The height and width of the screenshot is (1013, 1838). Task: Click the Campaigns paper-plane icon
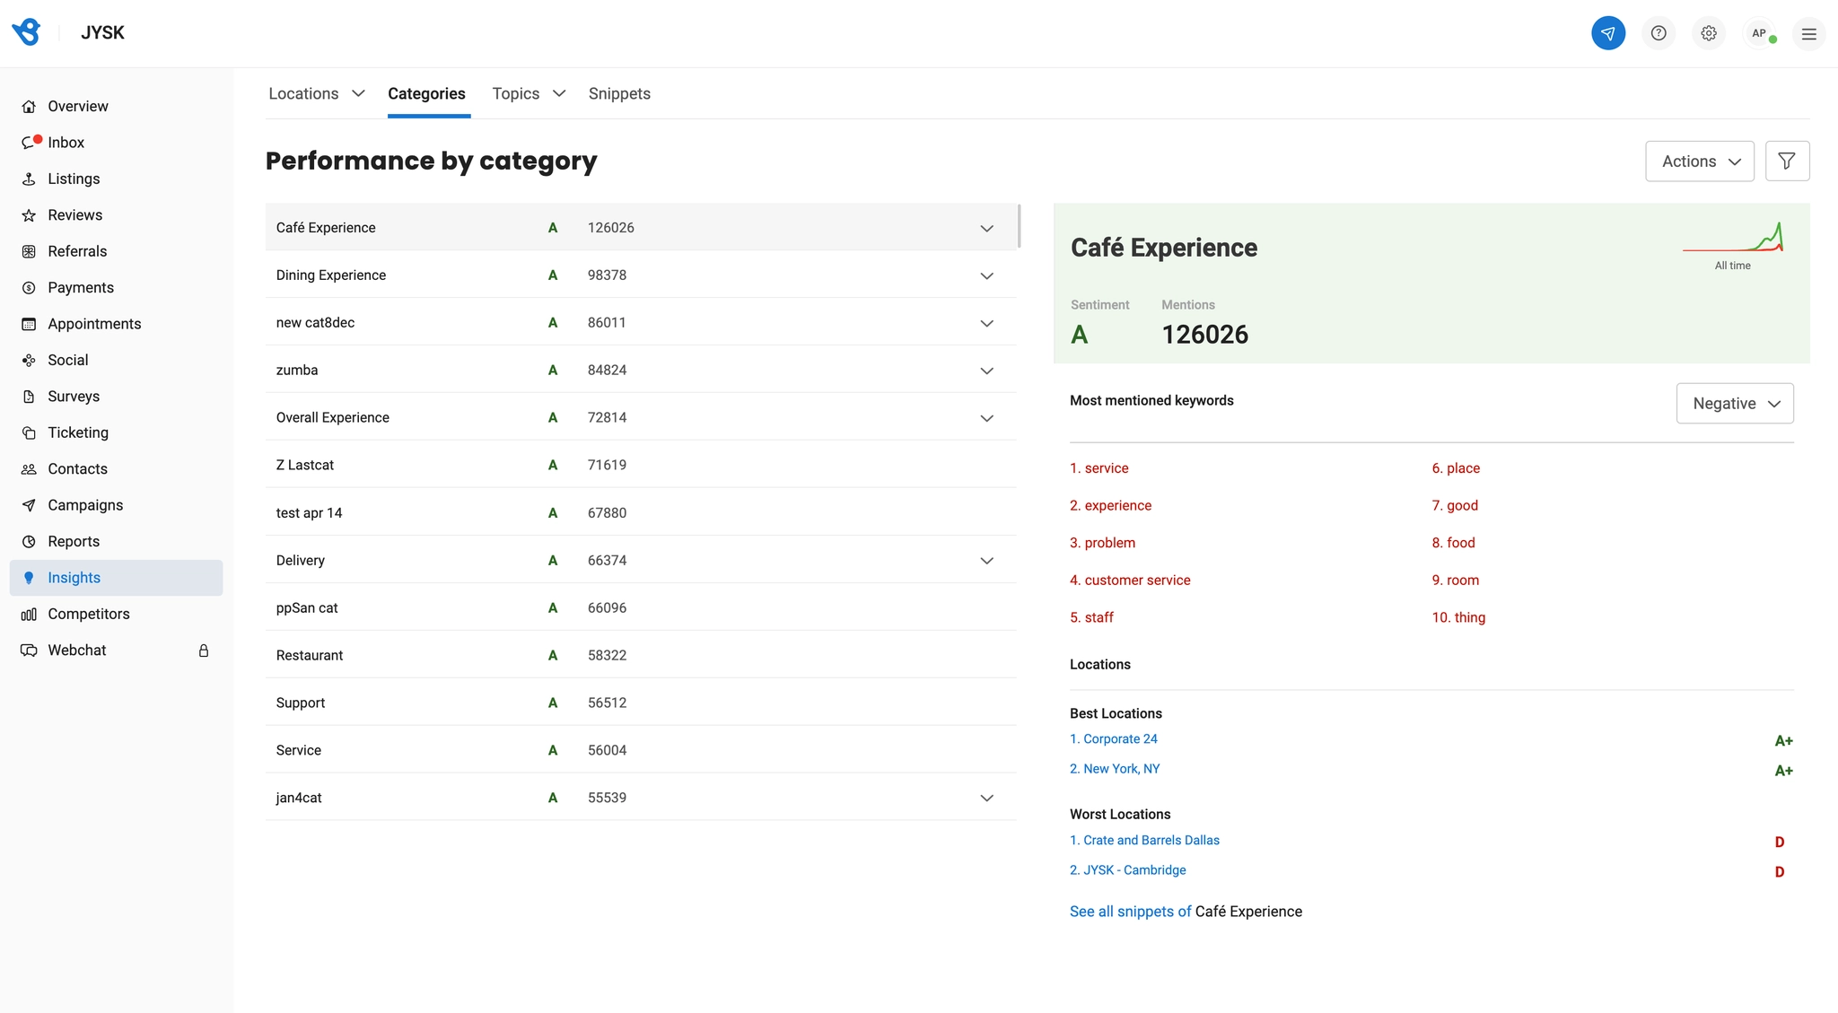click(29, 505)
